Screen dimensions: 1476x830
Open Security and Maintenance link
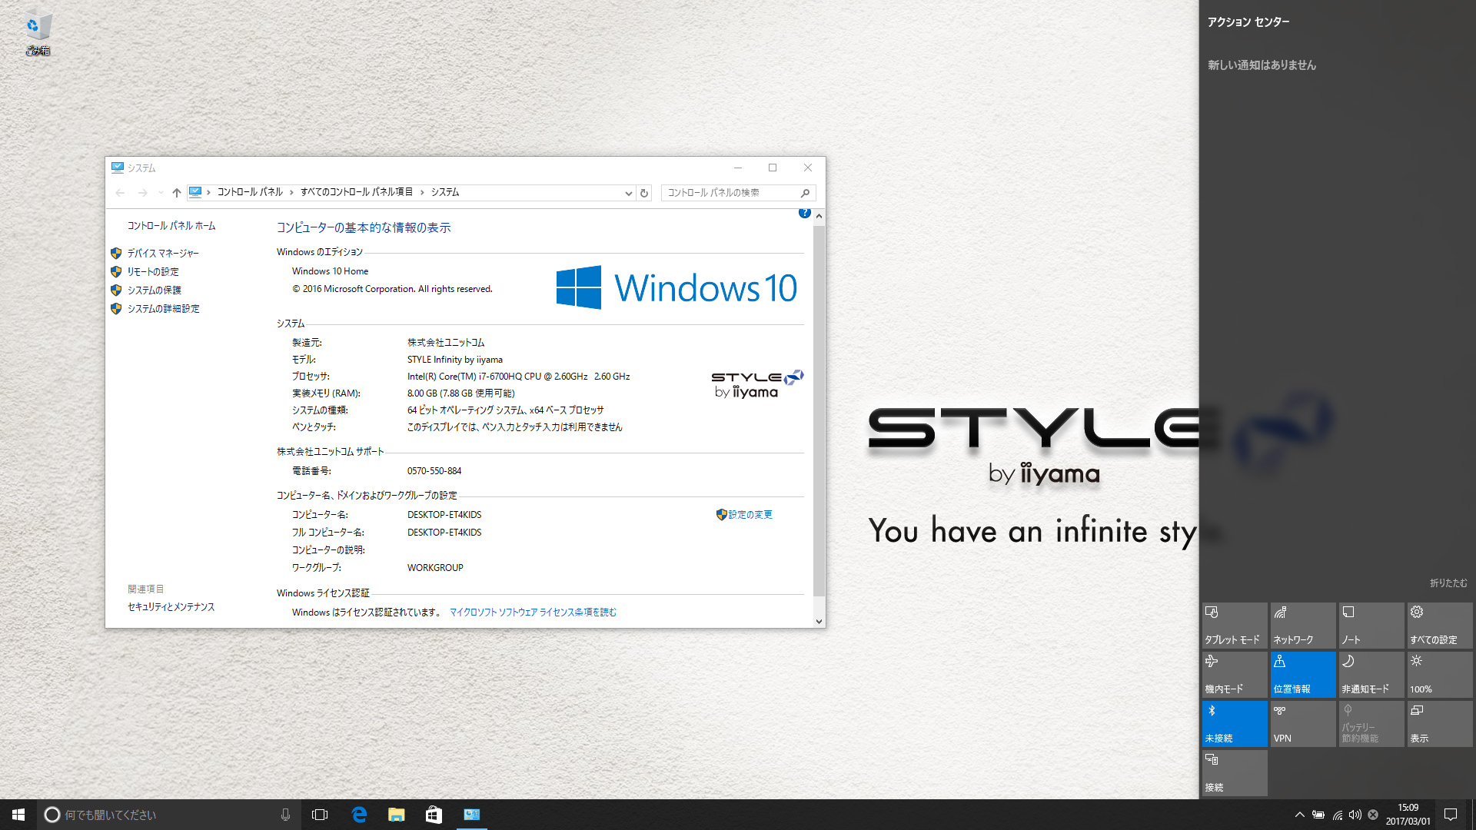click(x=171, y=606)
